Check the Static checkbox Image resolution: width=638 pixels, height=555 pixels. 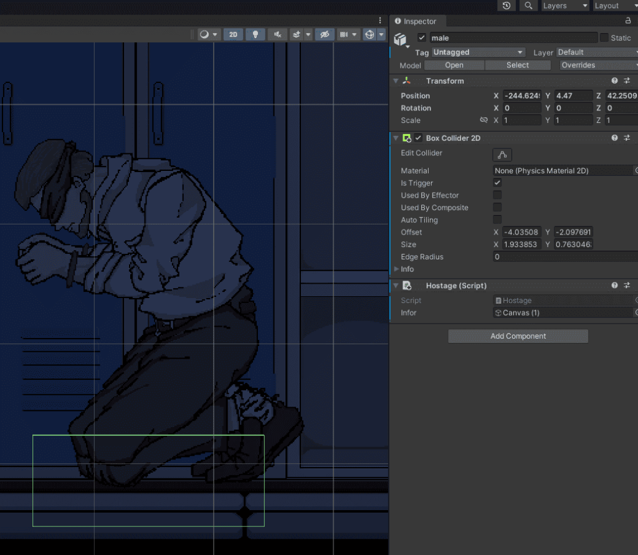coord(604,38)
